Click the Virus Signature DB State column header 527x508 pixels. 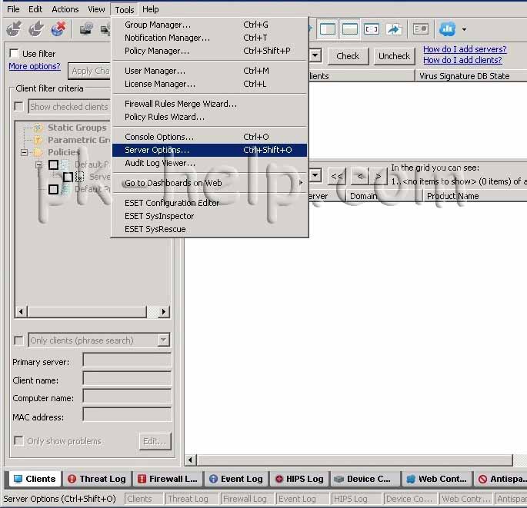click(471, 76)
